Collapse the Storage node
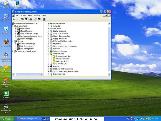 pos(13,41)
